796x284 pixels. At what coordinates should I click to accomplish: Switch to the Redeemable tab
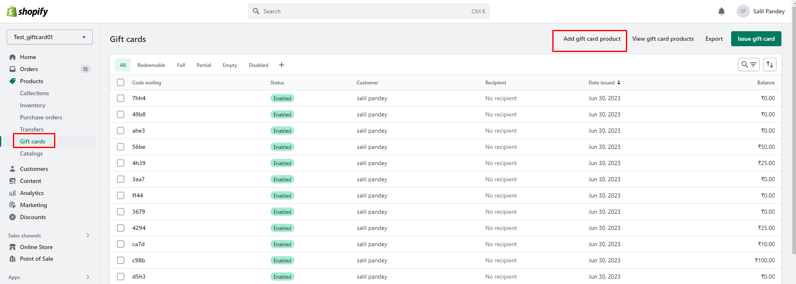151,65
